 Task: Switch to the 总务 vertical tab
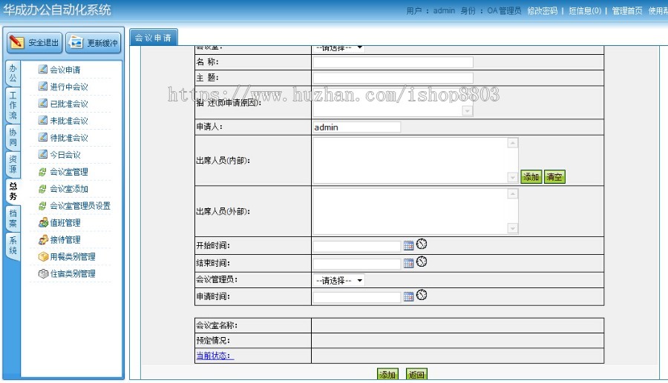[x=13, y=191]
